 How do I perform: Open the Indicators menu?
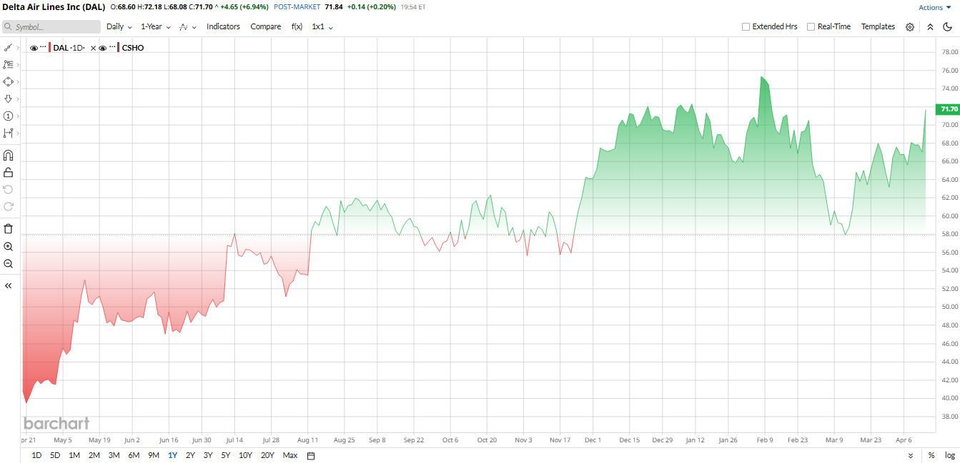point(223,26)
